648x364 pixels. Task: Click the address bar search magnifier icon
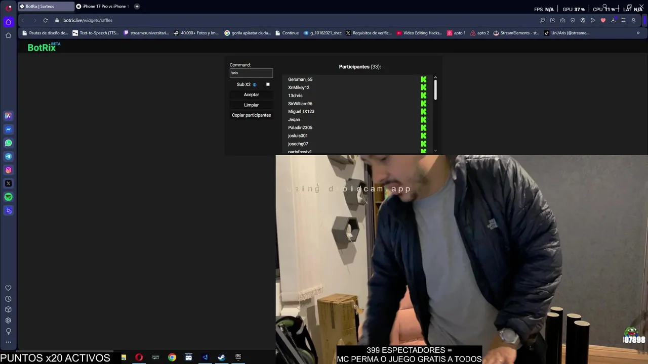point(542,20)
